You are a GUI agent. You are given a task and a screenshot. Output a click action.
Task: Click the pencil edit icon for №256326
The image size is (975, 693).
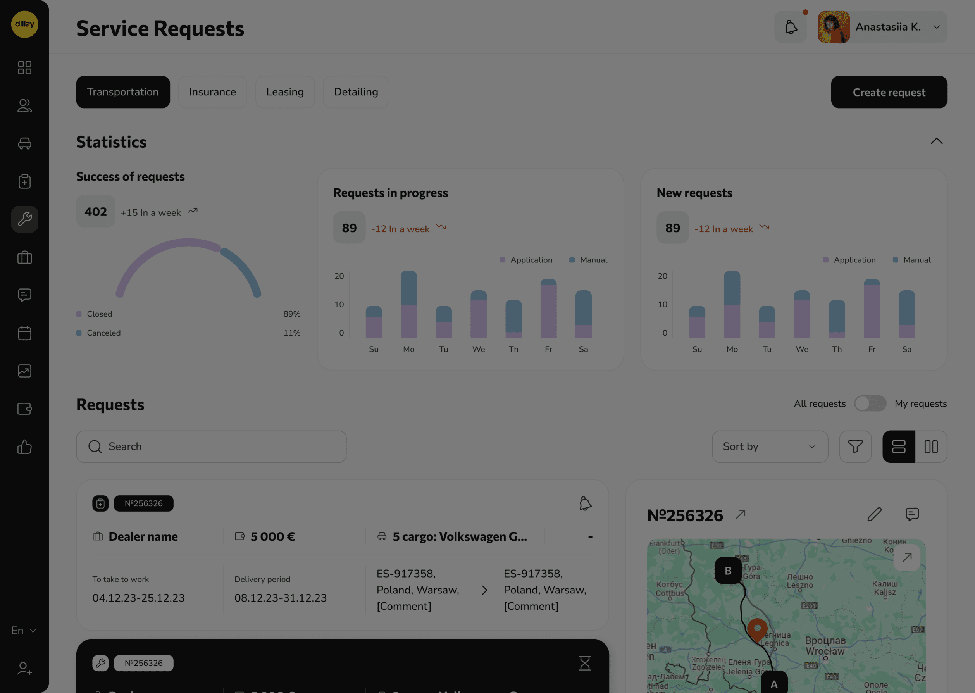pyautogui.click(x=874, y=514)
